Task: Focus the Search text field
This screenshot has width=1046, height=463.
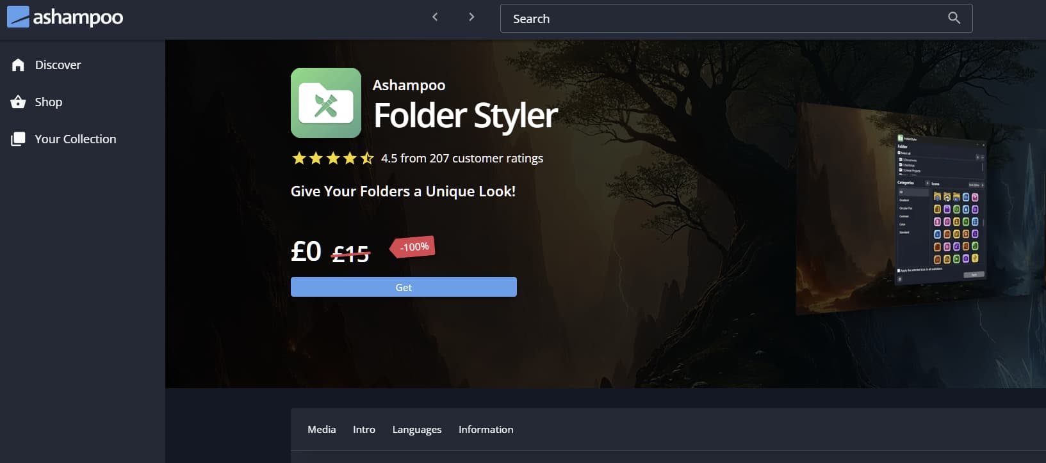Action: pyautogui.click(x=724, y=19)
